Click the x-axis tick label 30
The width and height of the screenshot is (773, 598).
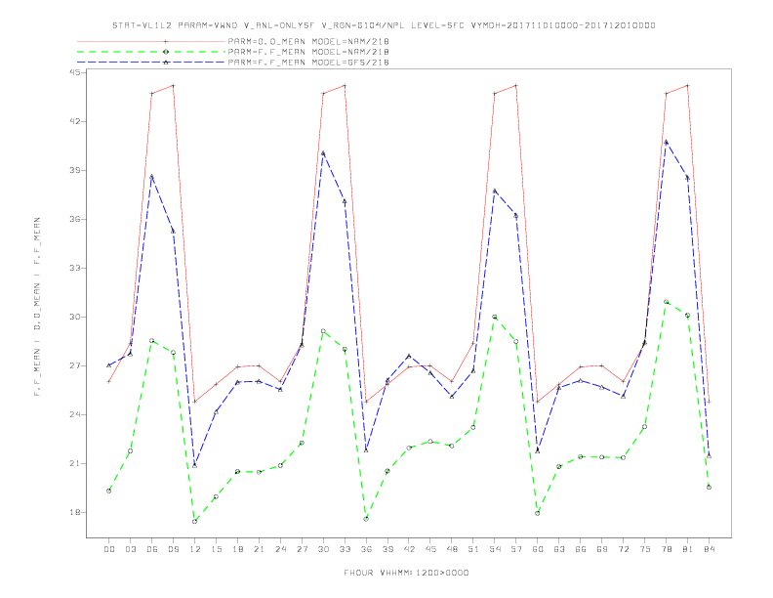click(323, 549)
